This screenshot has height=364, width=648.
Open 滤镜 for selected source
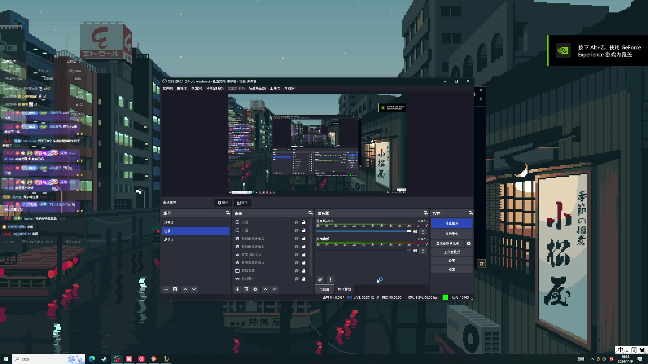242,203
